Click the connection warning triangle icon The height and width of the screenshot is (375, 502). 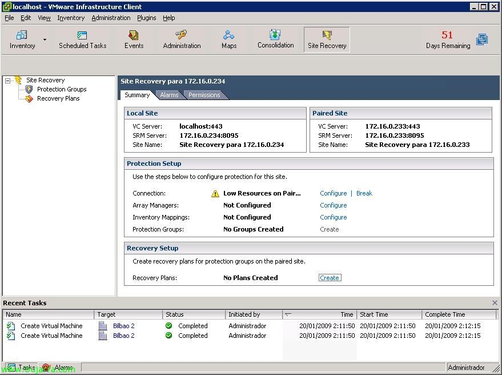coord(215,194)
